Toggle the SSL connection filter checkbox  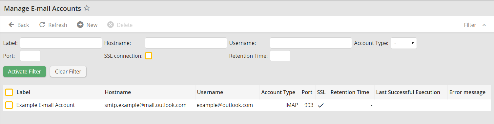click(149, 56)
